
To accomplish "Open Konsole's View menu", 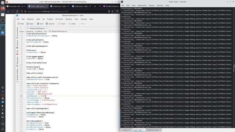I will click(134, 5).
